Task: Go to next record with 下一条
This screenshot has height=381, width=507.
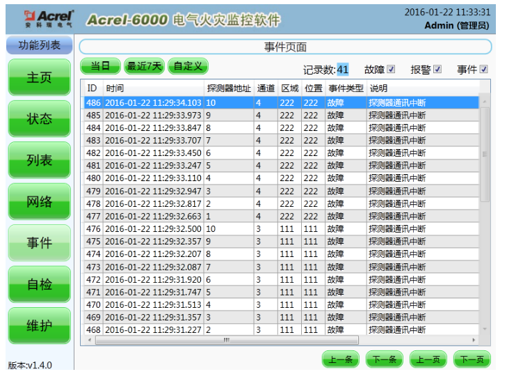Action: click(384, 359)
